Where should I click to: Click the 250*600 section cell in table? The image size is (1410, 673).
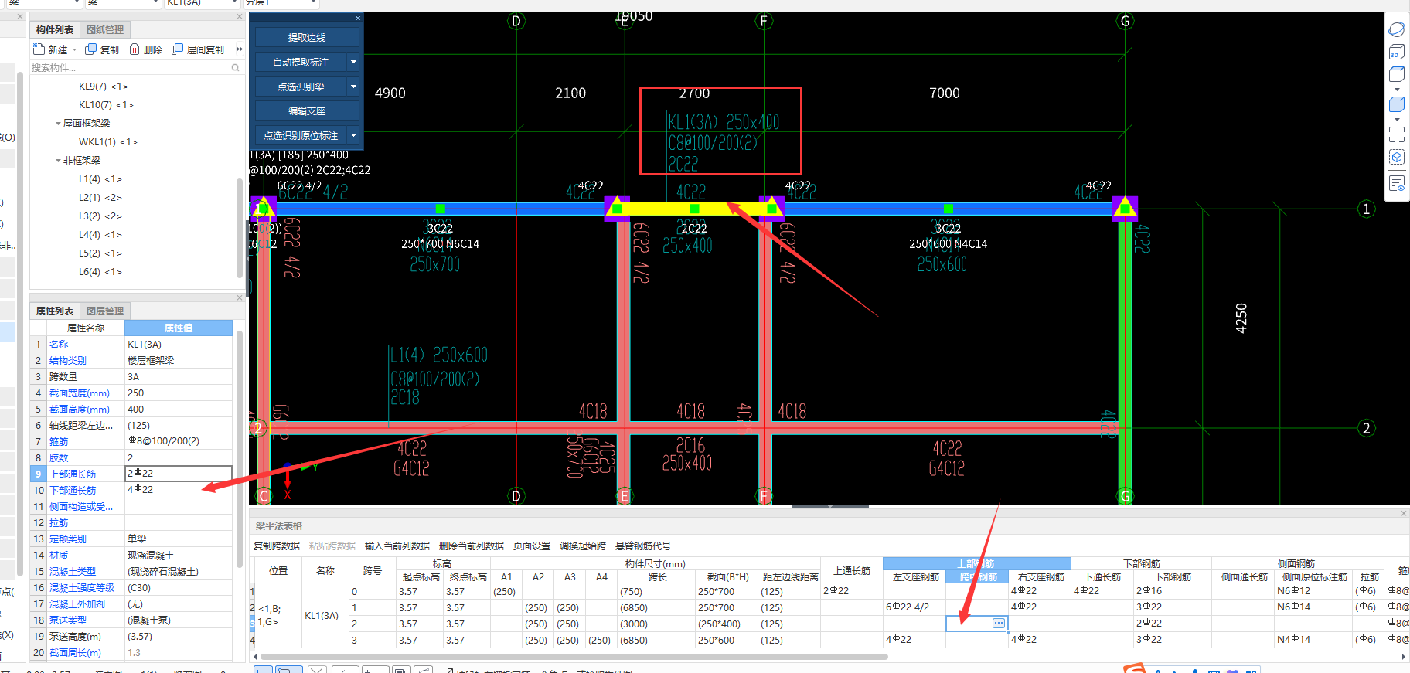pyautogui.click(x=726, y=640)
